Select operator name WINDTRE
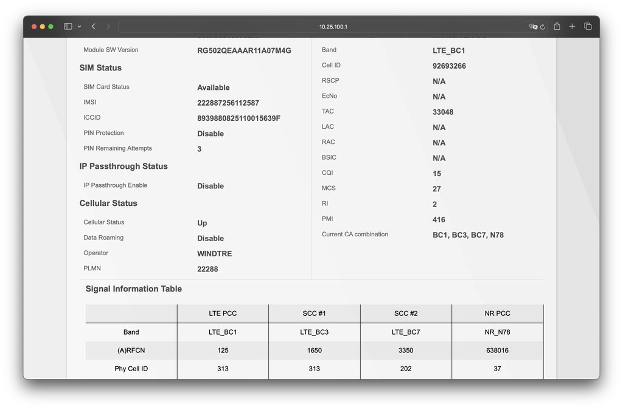This screenshot has height=410, width=623. pyautogui.click(x=215, y=254)
